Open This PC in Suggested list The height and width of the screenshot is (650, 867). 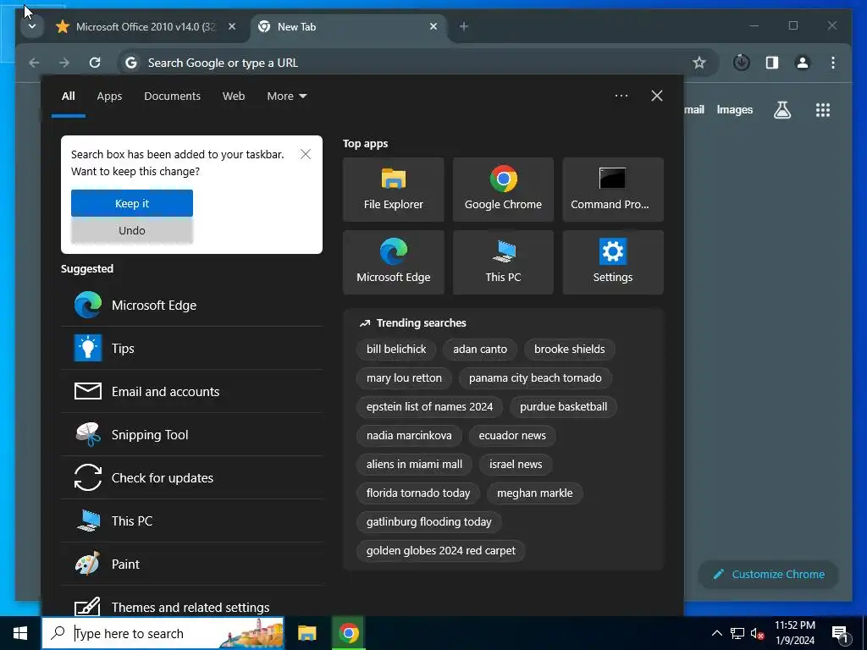click(x=191, y=521)
